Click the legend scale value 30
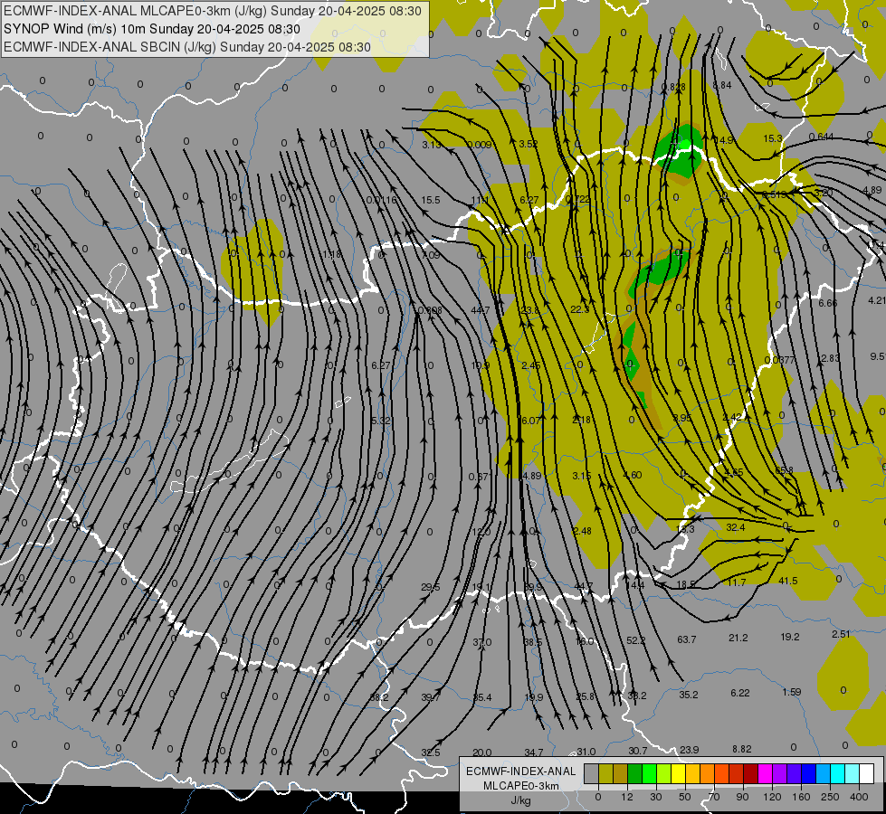This screenshot has width=886, height=814. [x=656, y=797]
